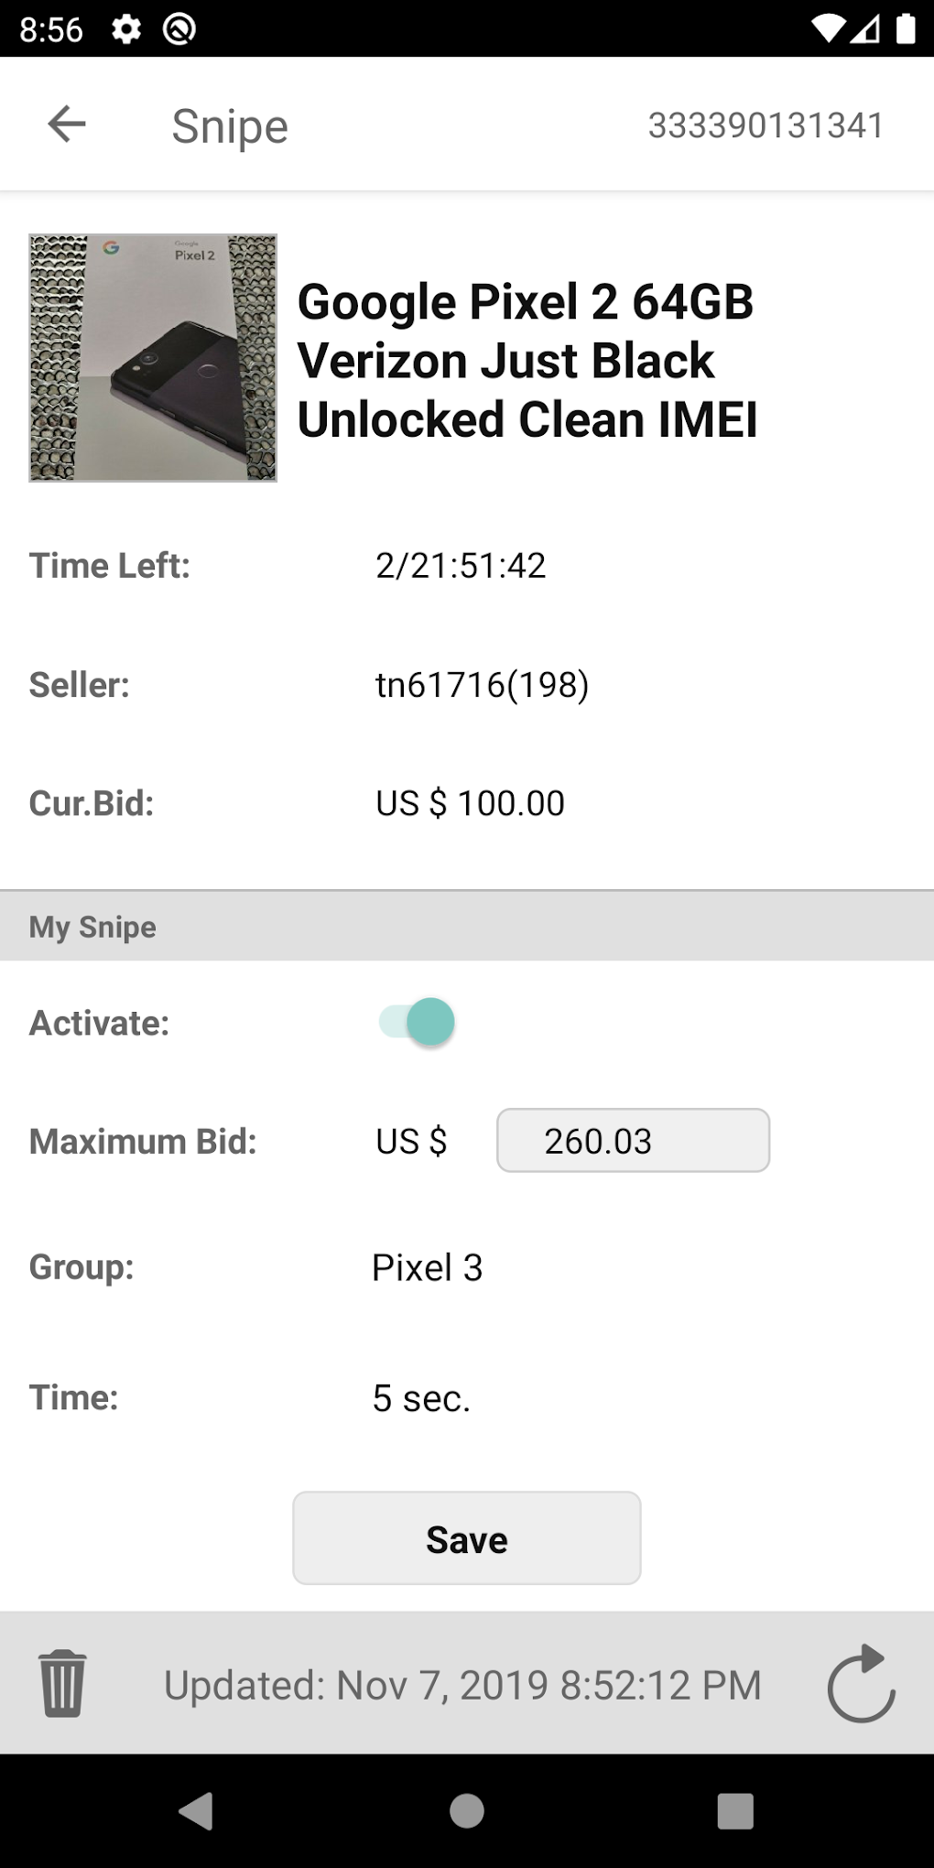Open the Group selector showing Pixel 3
Image resolution: width=934 pixels, height=1868 pixels.
click(x=427, y=1268)
